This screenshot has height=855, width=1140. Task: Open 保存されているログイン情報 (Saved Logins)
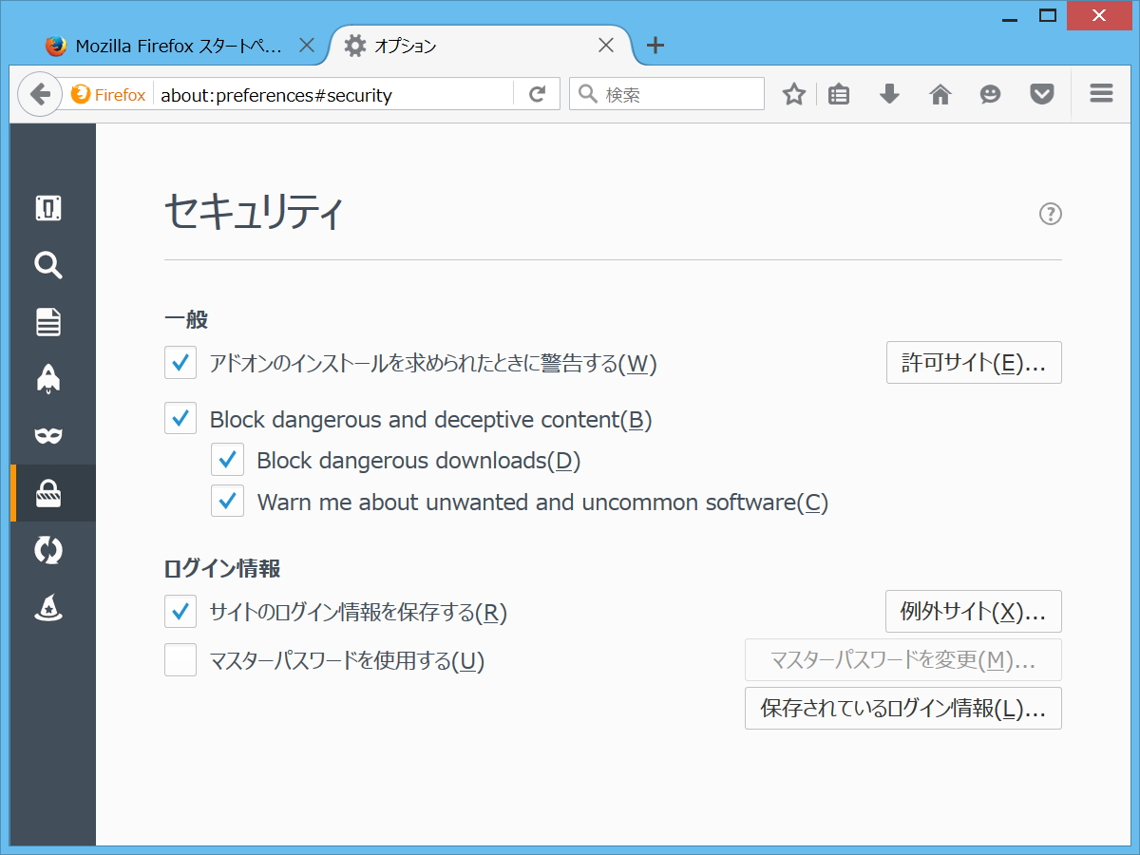click(902, 708)
